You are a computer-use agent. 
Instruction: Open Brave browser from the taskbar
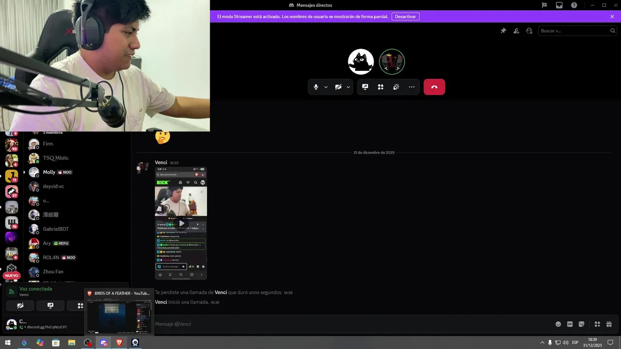[119, 343]
